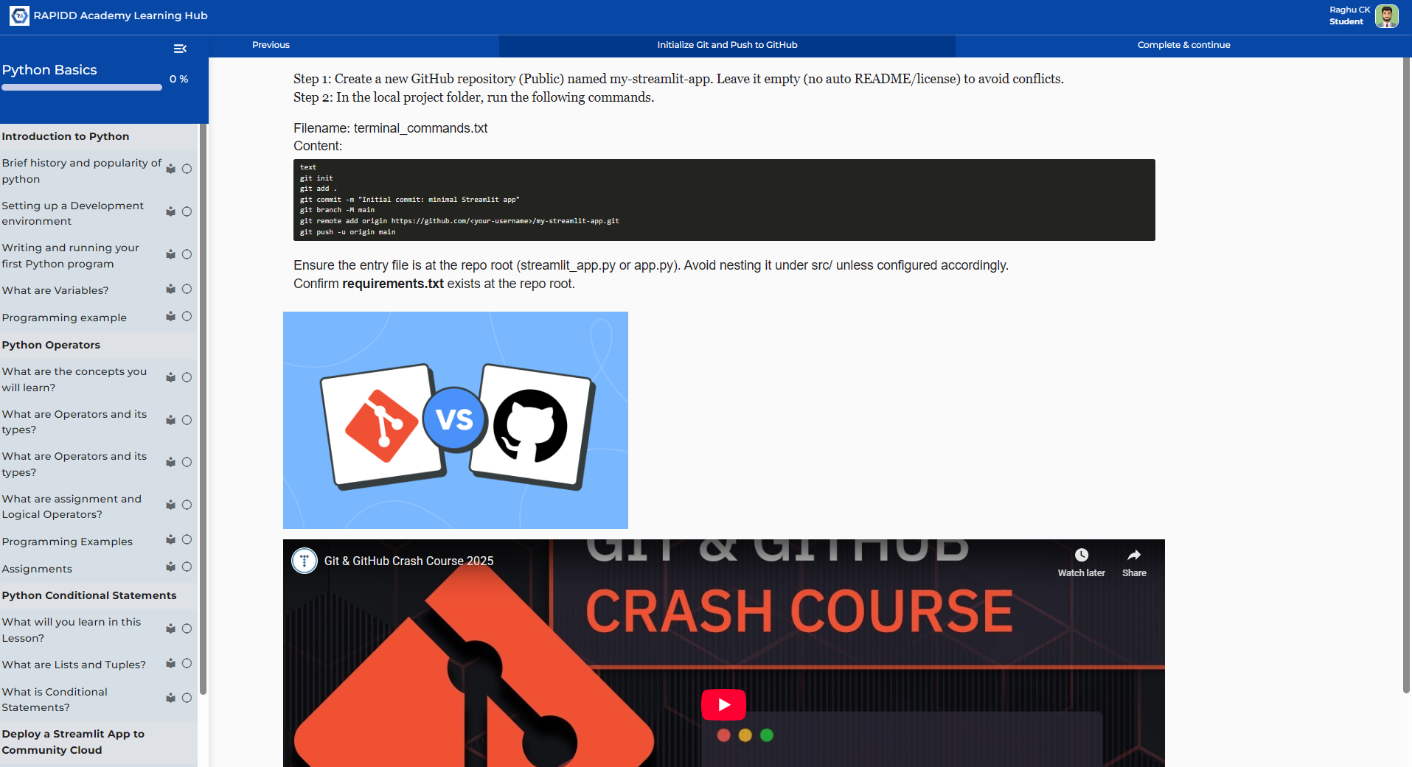Toggle completion circle for What are Lists and Tuples?
Image resolution: width=1412 pixels, height=767 pixels.
(187, 664)
